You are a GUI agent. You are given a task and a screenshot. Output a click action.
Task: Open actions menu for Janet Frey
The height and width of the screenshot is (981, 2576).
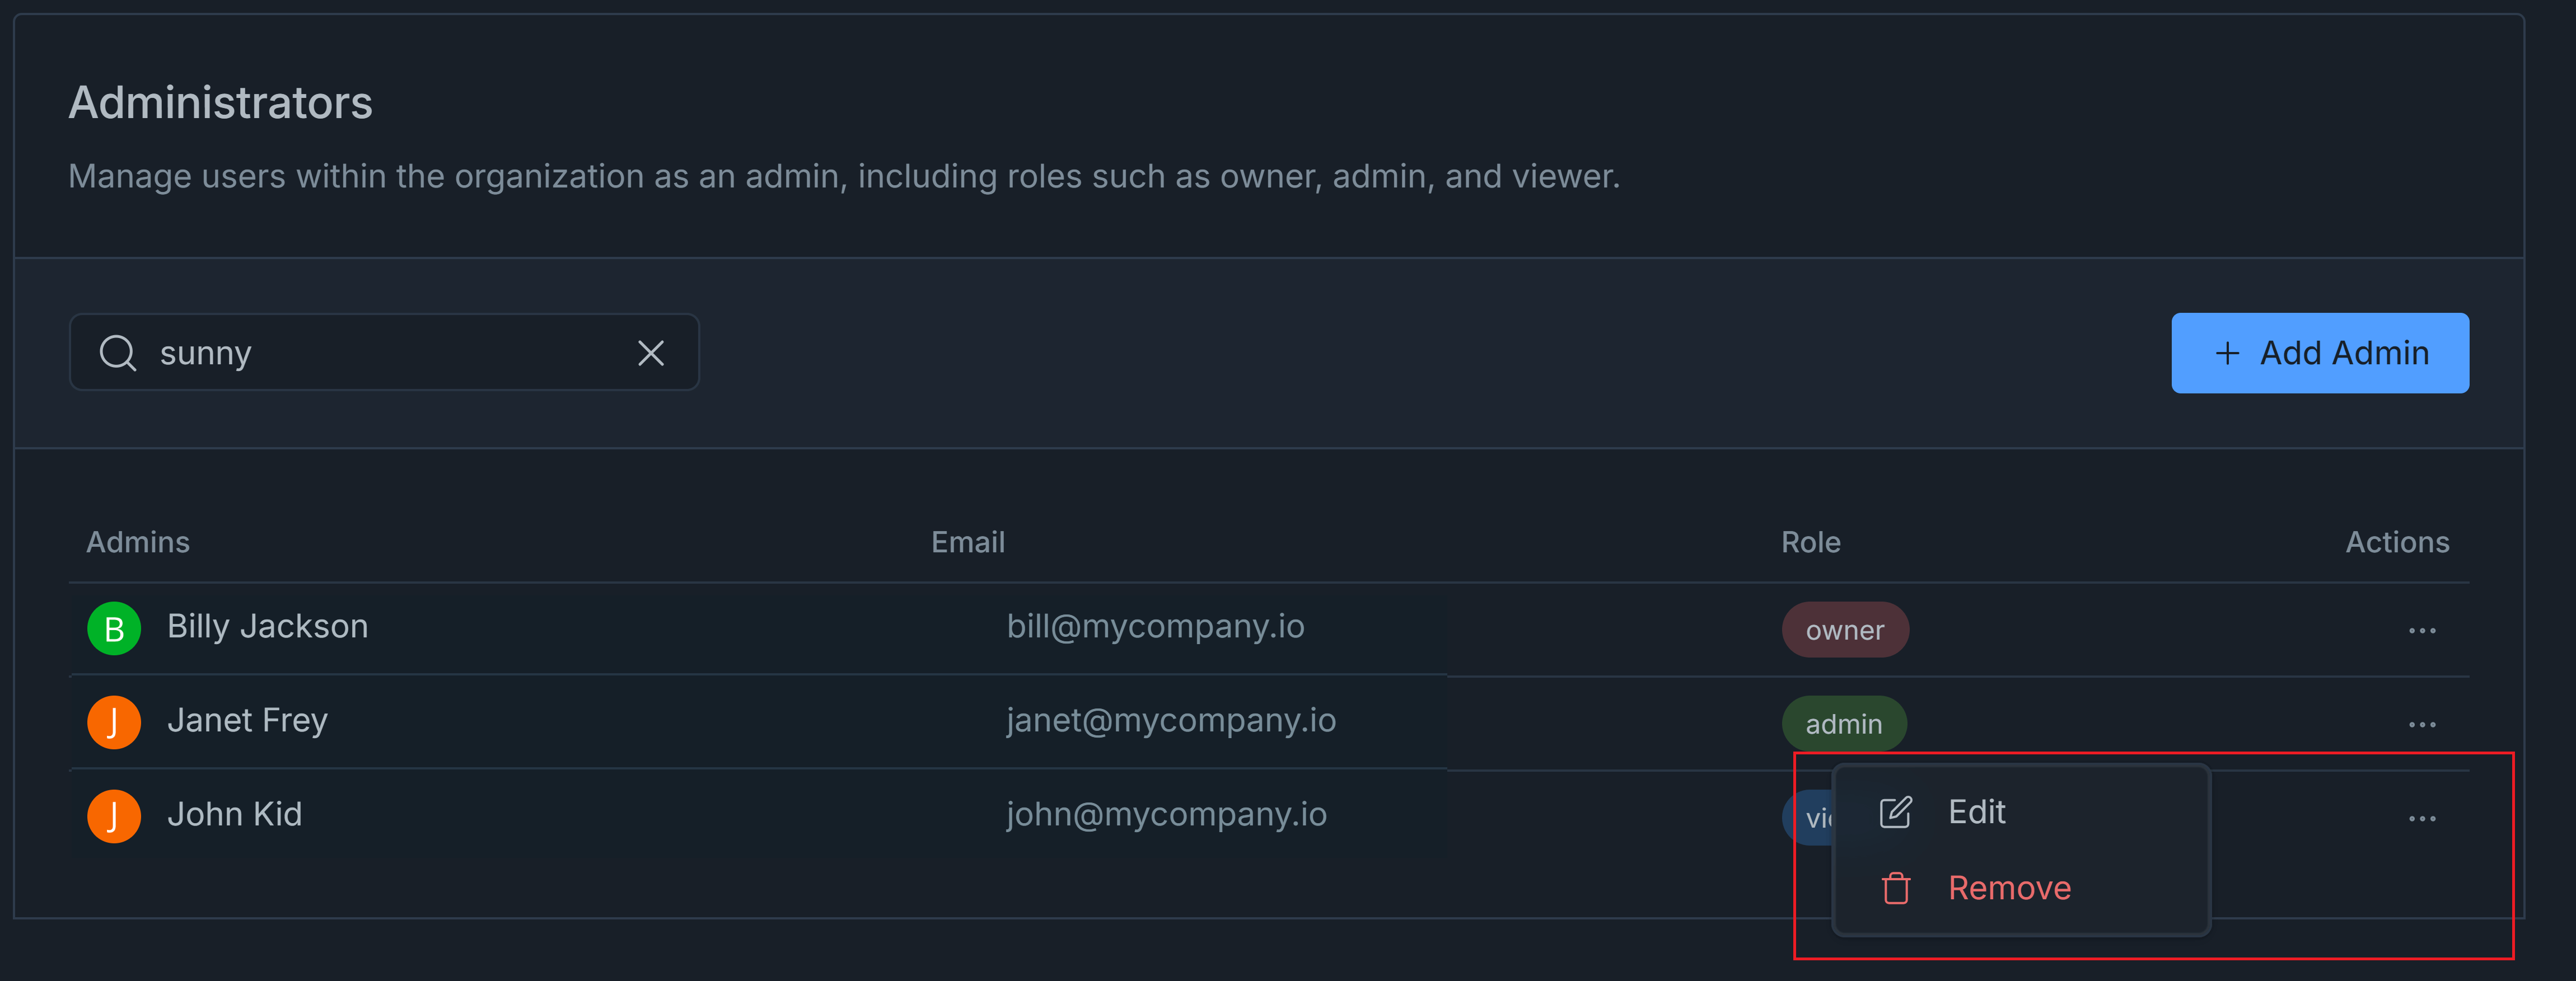click(x=2422, y=725)
